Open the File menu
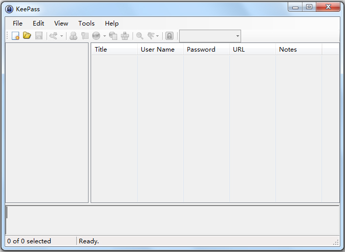The image size is (345, 252). click(17, 24)
